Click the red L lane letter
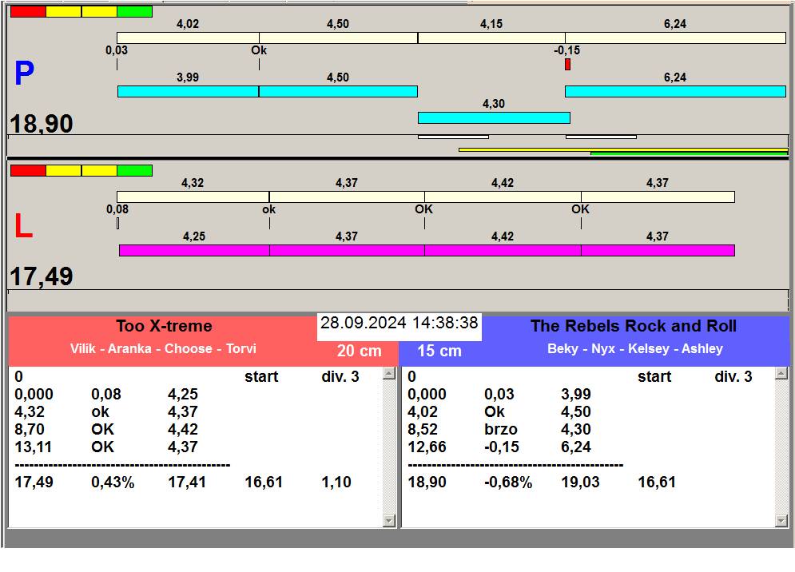This screenshot has height=572, width=795. point(23,226)
